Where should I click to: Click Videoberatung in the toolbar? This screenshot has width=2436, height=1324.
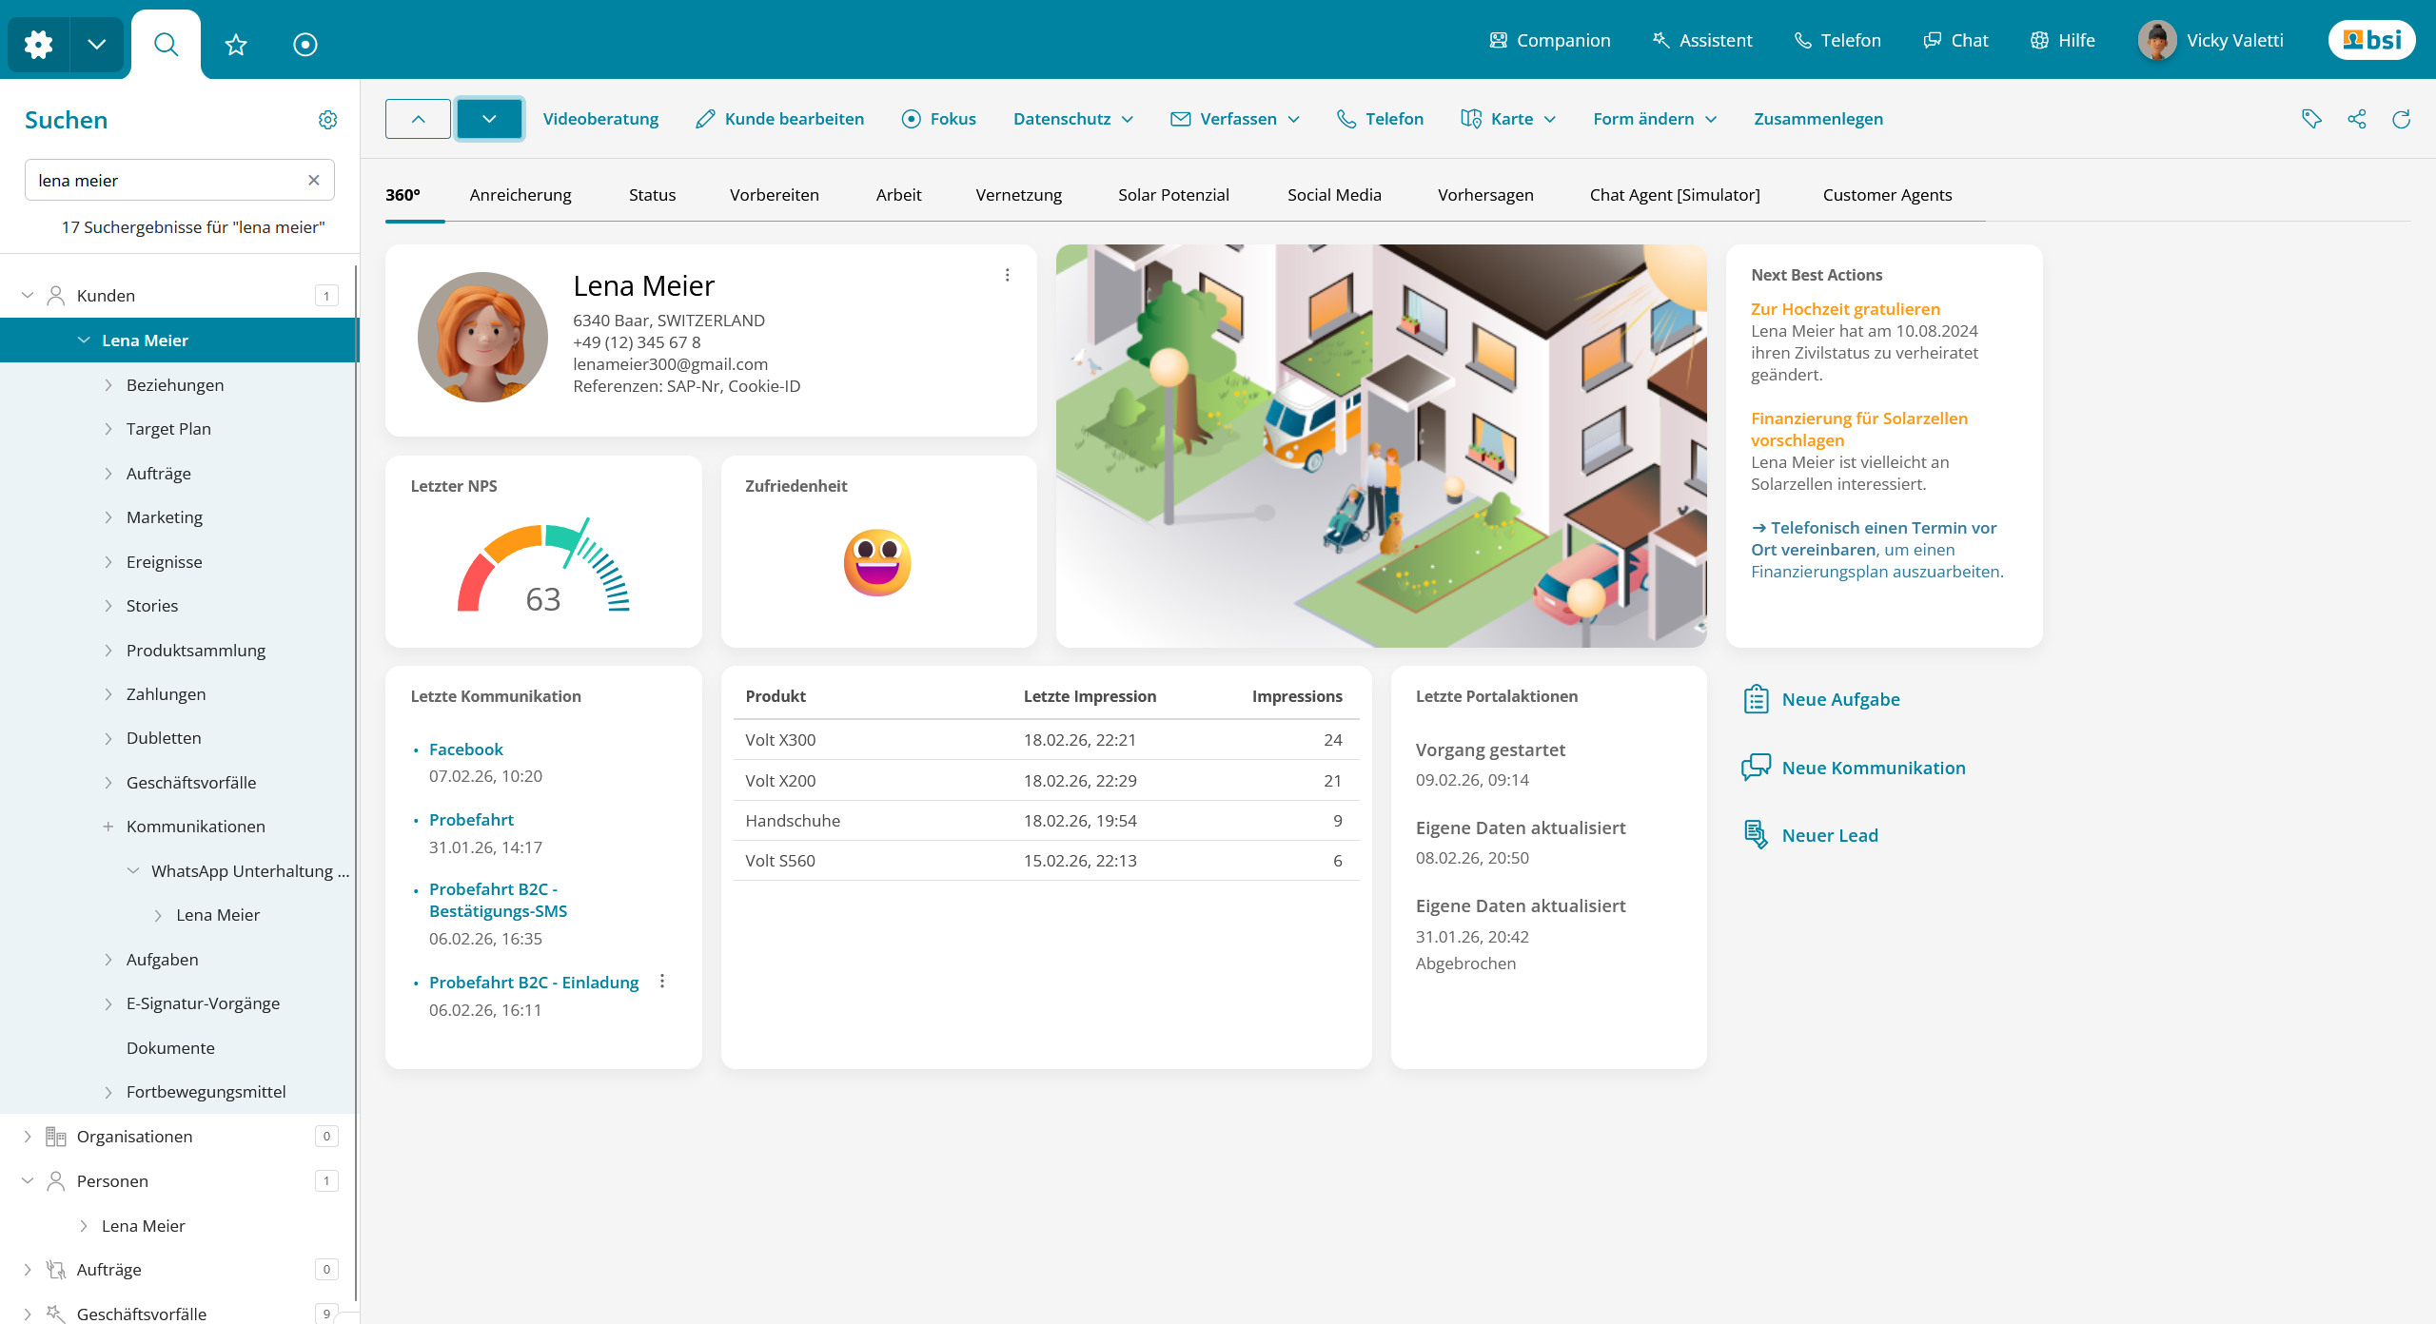click(x=600, y=119)
